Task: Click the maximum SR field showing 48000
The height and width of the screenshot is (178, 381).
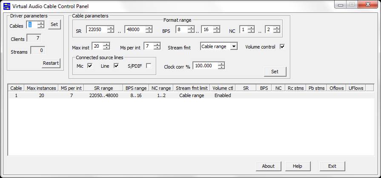Action: pyautogui.click(x=135, y=29)
